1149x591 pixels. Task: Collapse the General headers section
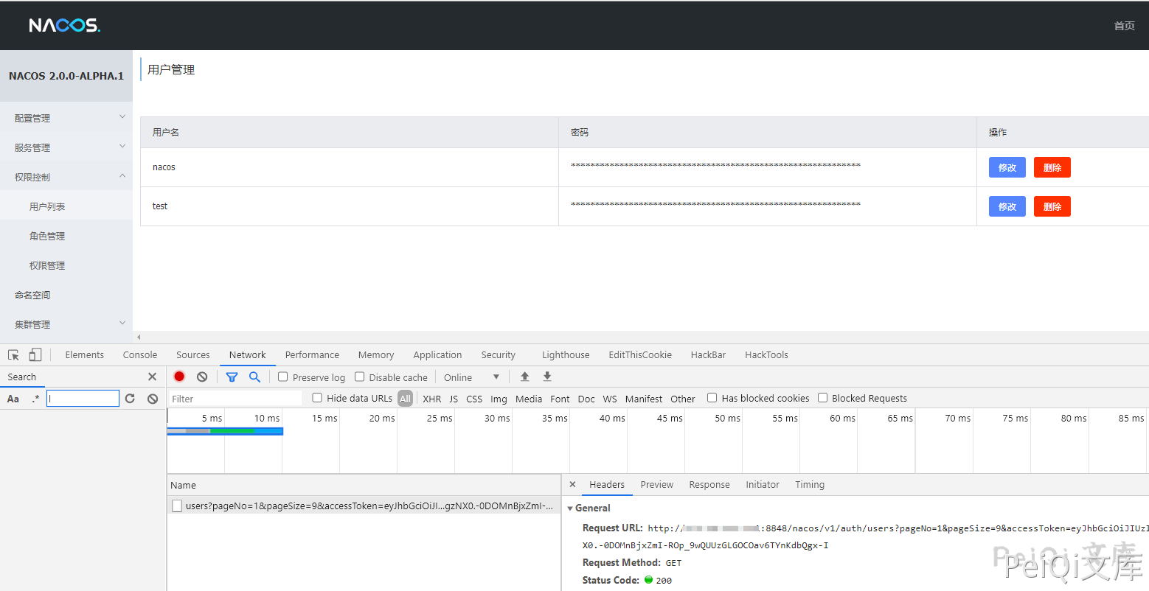point(570,508)
